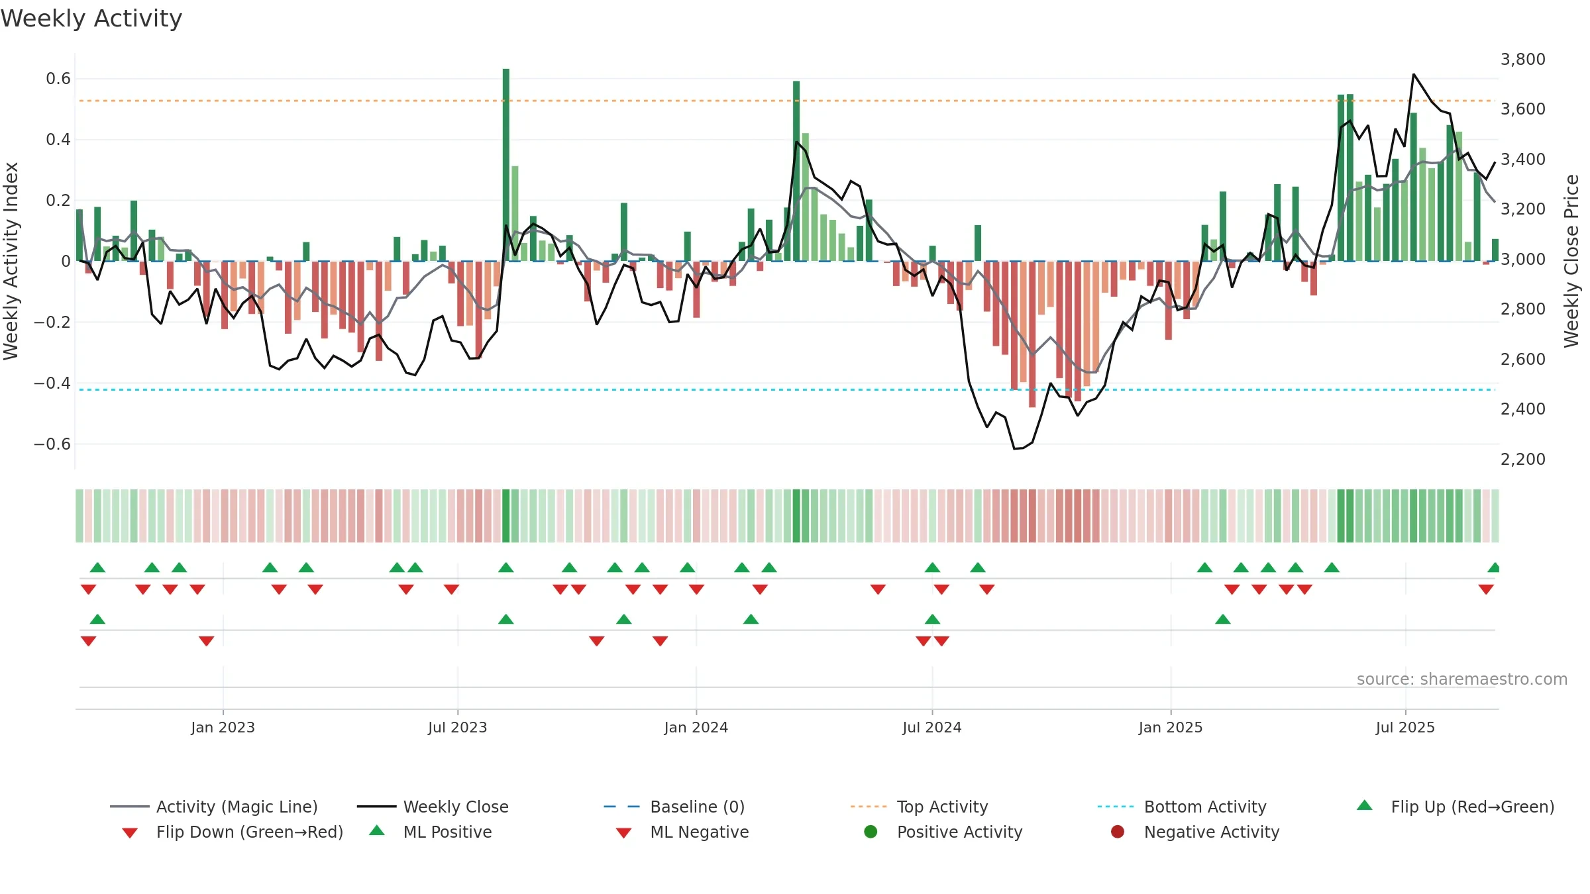
Task: Click the Jan 2024 axis label
Action: click(x=696, y=727)
